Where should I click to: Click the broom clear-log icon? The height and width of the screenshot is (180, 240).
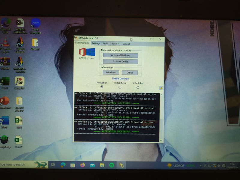pos(161,88)
